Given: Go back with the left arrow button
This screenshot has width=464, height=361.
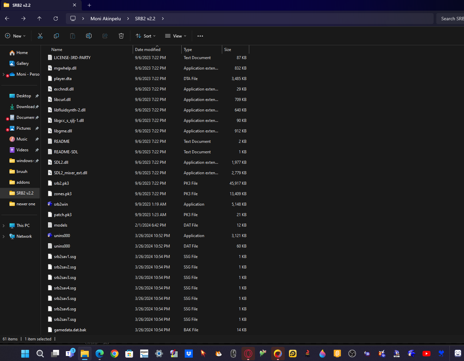Looking at the screenshot, I should click(7, 19).
